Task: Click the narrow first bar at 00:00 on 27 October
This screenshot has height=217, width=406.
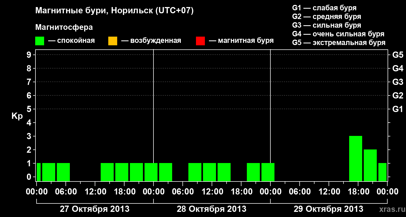Action: 39,172
